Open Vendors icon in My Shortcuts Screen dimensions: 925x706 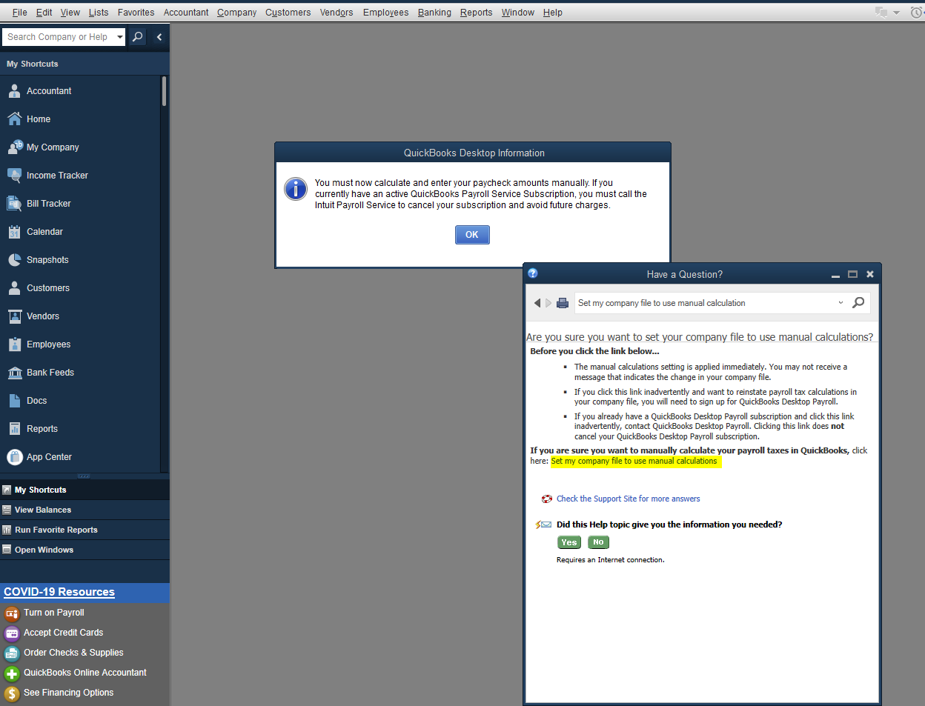(14, 316)
